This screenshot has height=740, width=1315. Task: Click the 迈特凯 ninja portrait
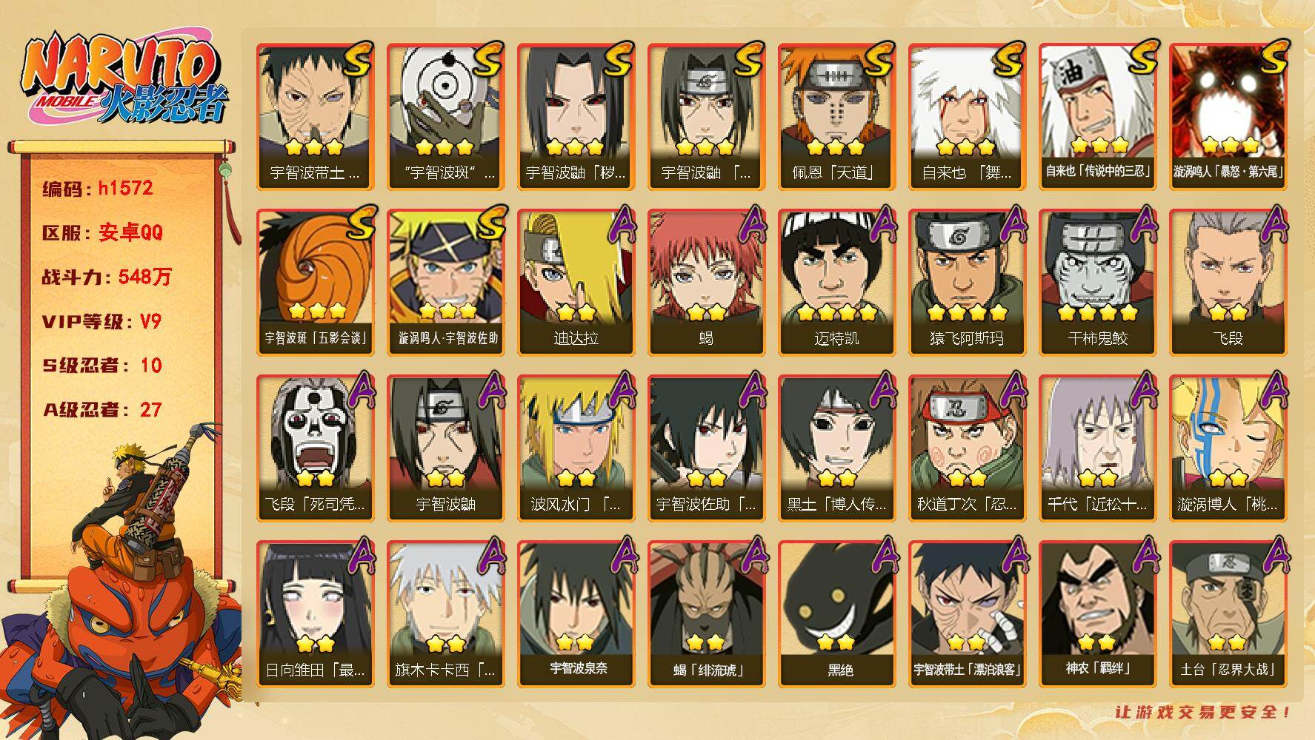point(836,283)
